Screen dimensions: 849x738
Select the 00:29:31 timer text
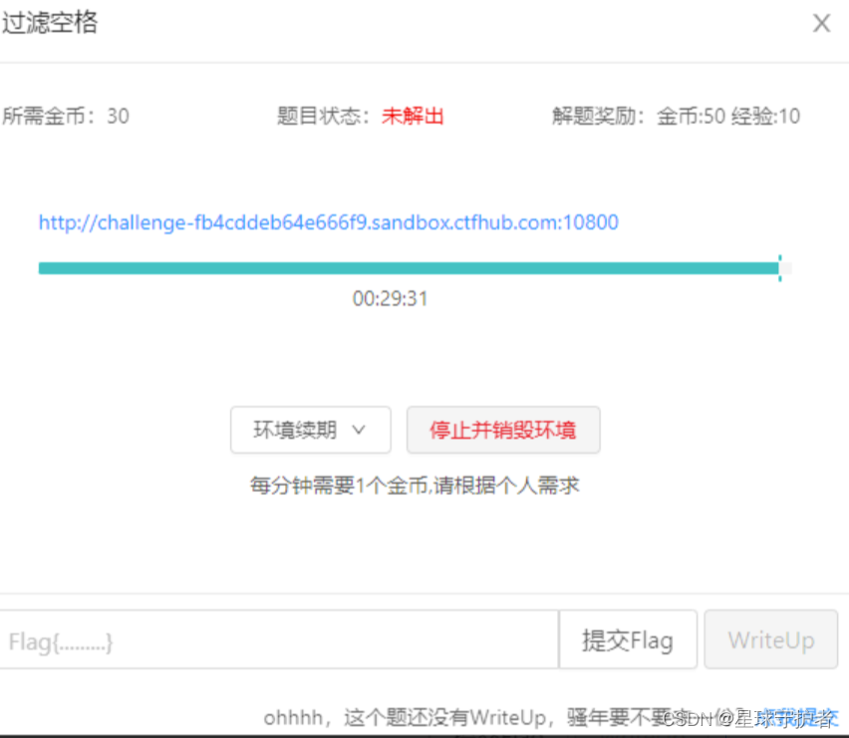390,298
